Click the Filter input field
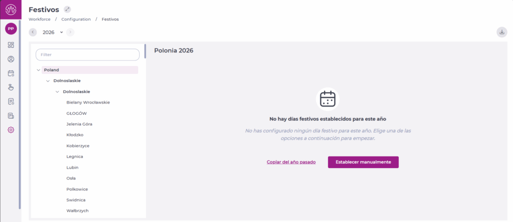Image resolution: width=513 pixels, height=222 pixels. 88,54
